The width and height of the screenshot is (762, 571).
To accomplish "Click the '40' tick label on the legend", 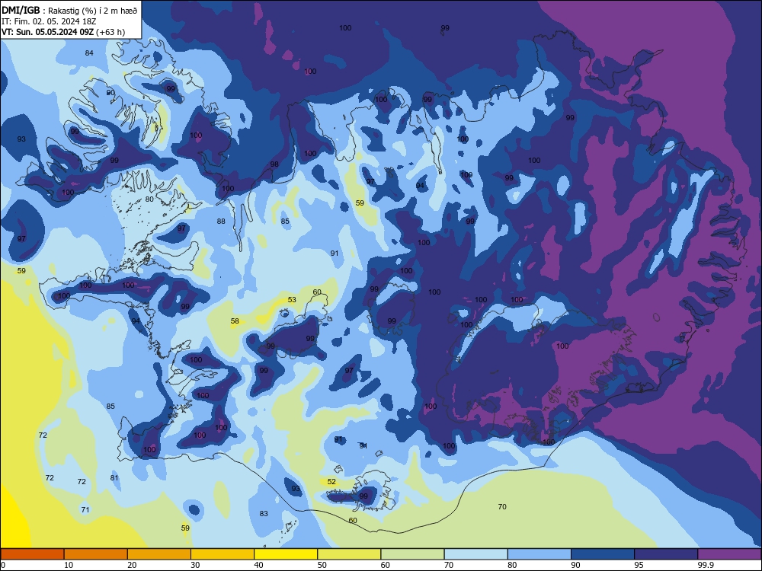I will [x=258, y=565].
